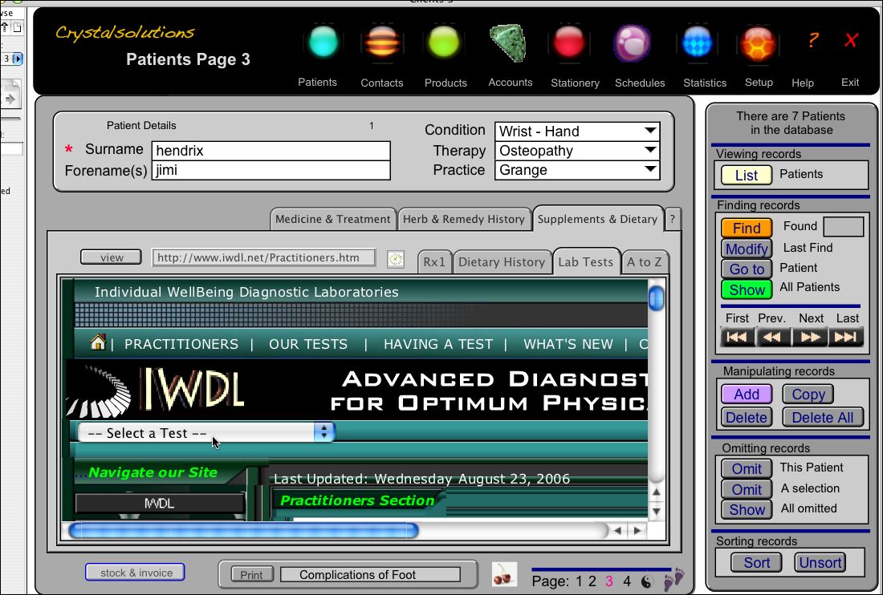Open Stationery via the red orb
Viewport: 883px width, 595px height.
569,42
